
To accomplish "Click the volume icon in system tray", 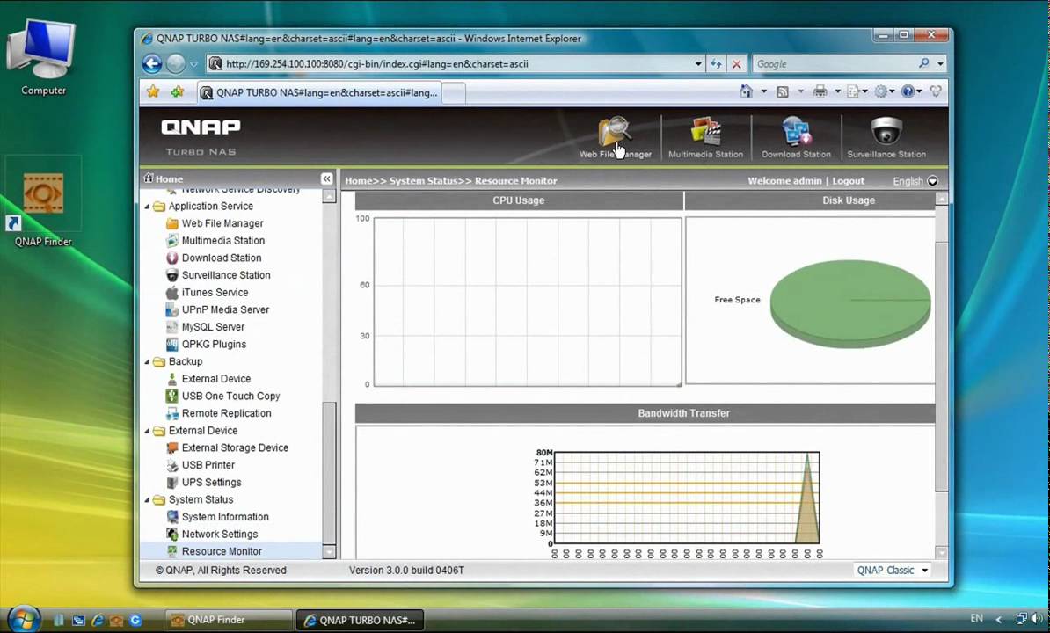I will point(1038,618).
